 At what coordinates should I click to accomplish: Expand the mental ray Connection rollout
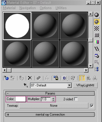point(50,114)
